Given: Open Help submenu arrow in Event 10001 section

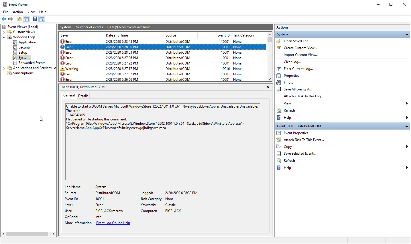Looking at the screenshot, I should point(407,168).
